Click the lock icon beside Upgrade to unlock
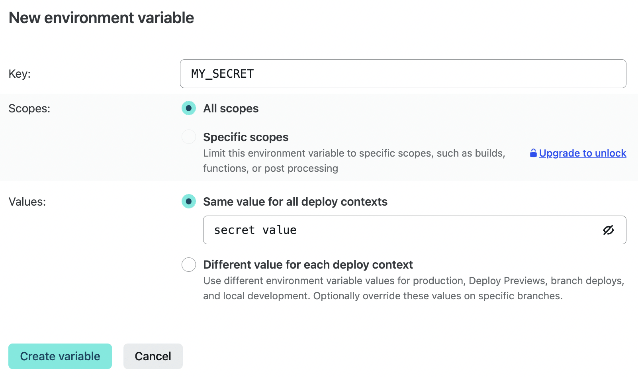This screenshot has height=377, width=638. pyautogui.click(x=532, y=153)
